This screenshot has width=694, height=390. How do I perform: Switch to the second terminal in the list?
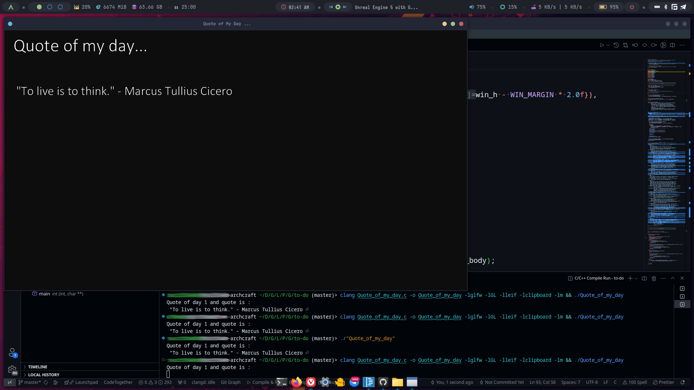click(682, 296)
